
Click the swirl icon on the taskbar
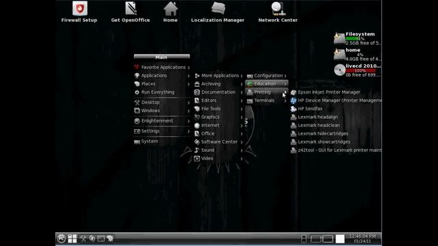(92, 238)
